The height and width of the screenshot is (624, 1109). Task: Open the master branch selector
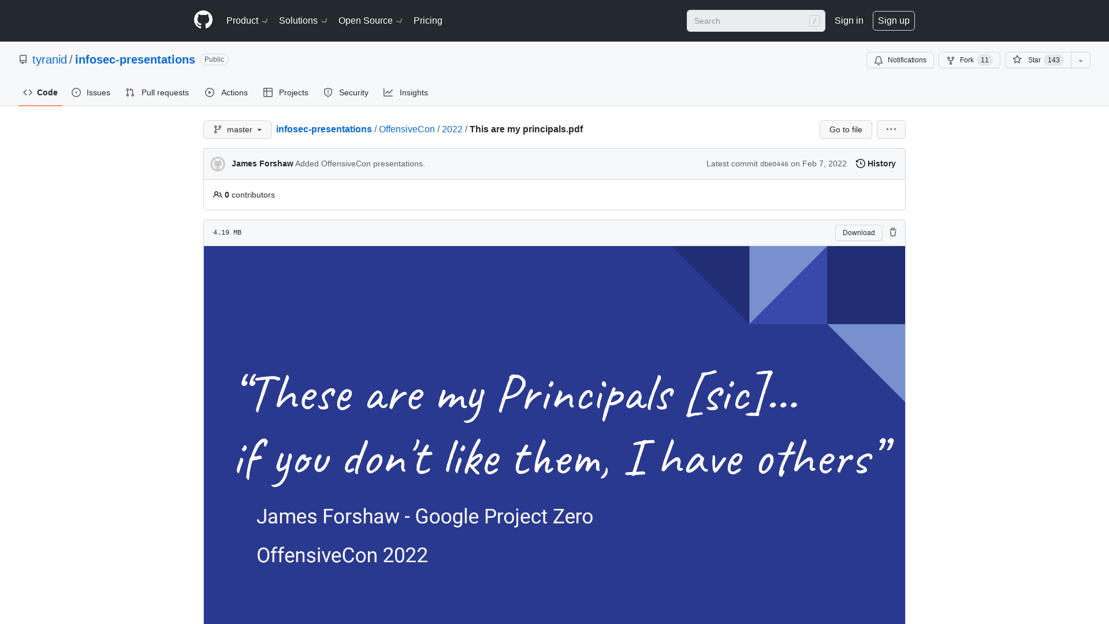[x=237, y=129]
